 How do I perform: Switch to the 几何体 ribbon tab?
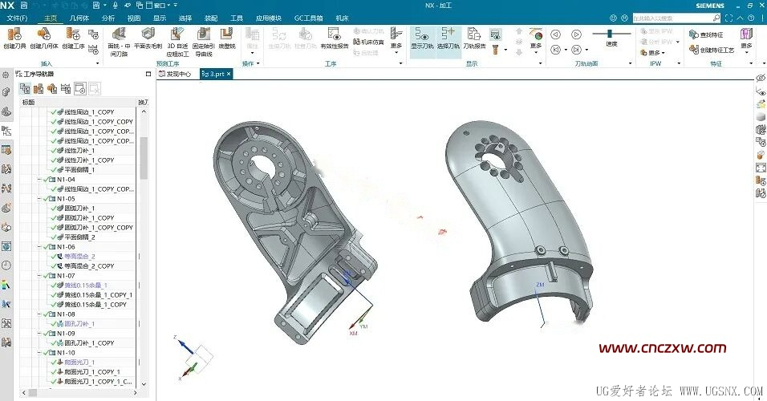79,18
